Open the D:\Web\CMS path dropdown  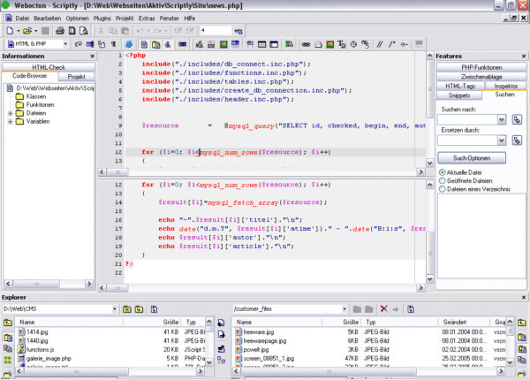[114, 309]
